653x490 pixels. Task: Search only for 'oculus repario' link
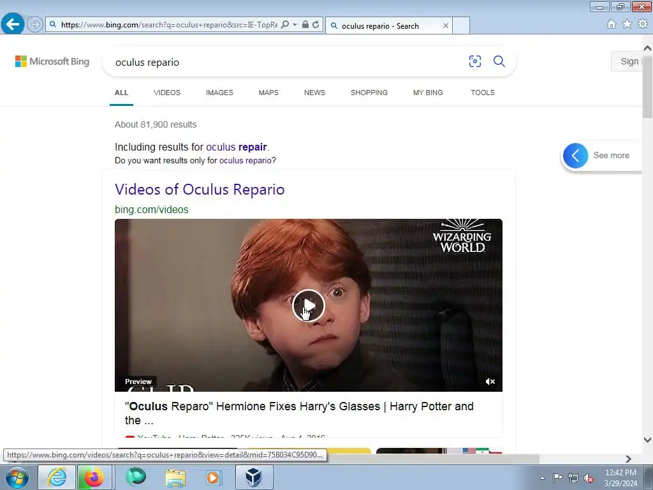click(x=246, y=160)
